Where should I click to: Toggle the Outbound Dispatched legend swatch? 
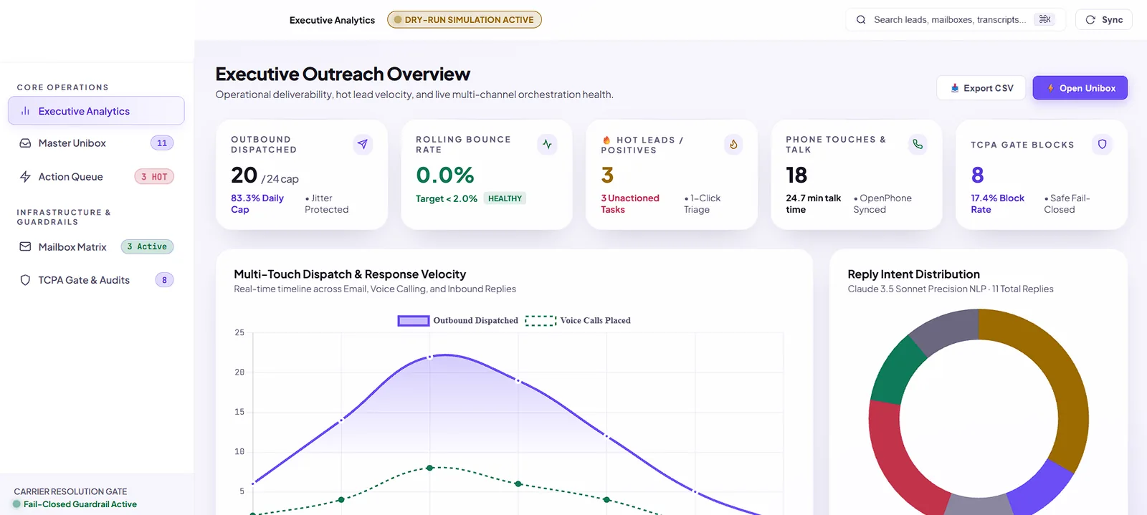coord(414,321)
